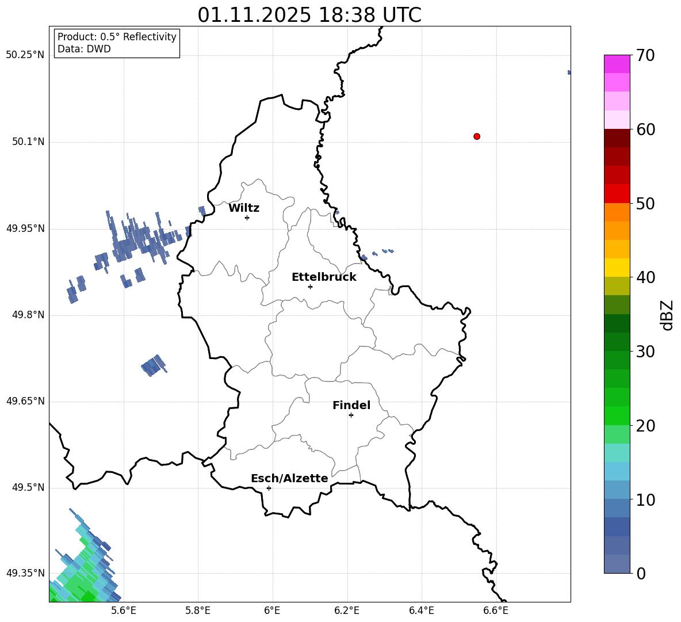Click the 0 tick on colorbar
Screen dimensions: 681x622
pyautogui.click(x=641, y=573)
